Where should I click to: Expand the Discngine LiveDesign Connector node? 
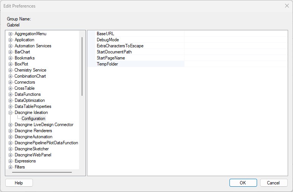(11, 125)
